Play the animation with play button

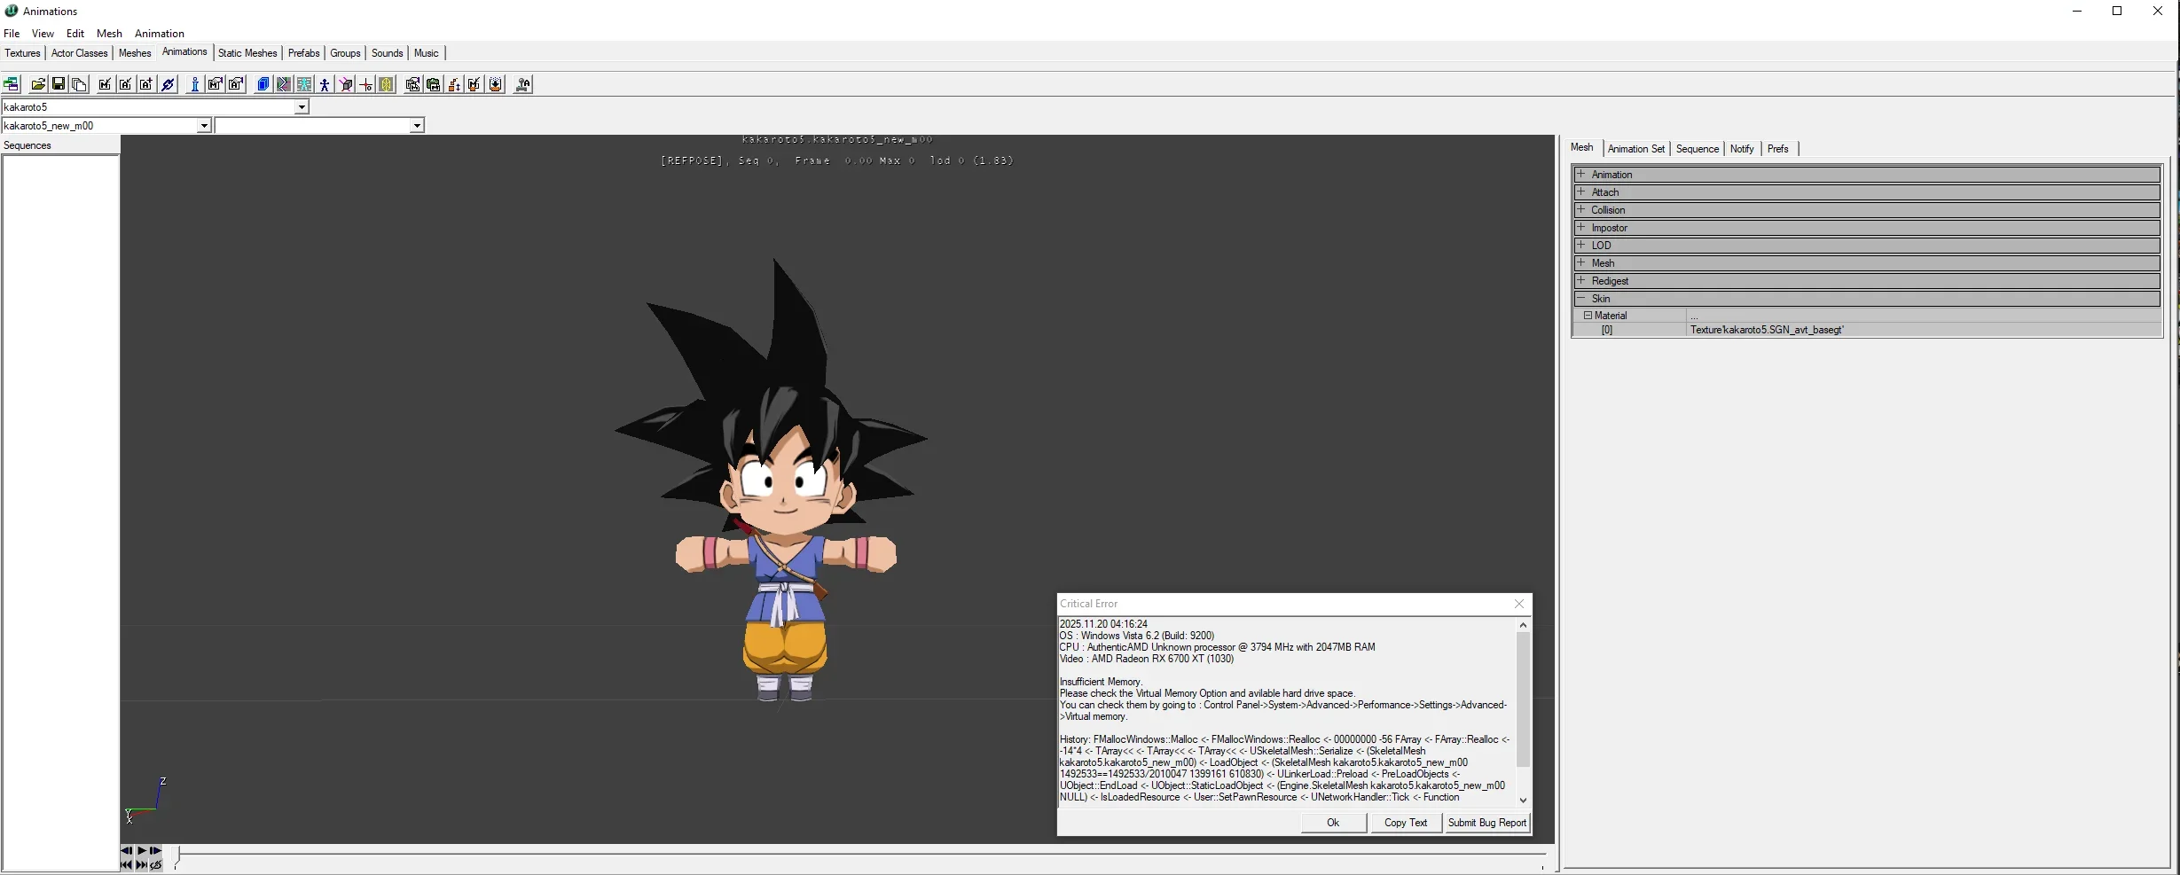point(141,850)
